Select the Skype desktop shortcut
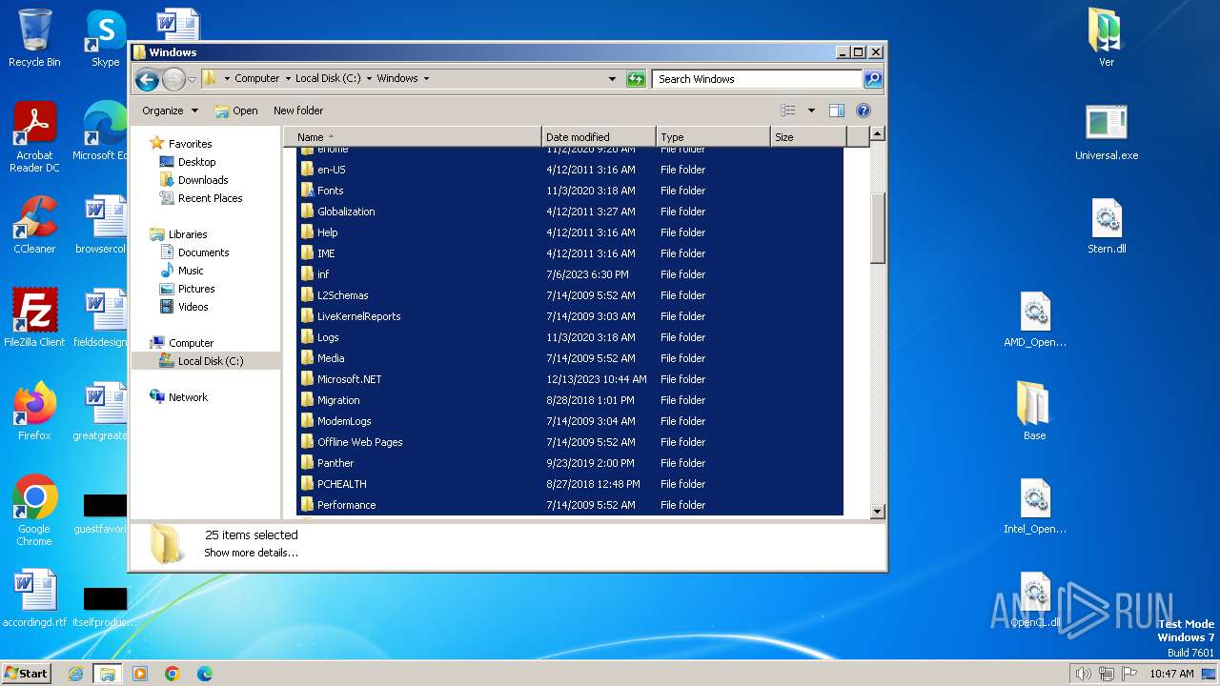 (x=105, y=38)
